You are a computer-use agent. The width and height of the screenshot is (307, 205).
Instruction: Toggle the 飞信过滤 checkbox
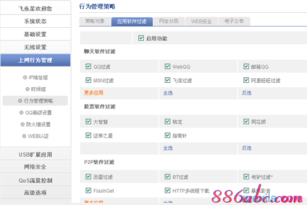click(167, 80)
